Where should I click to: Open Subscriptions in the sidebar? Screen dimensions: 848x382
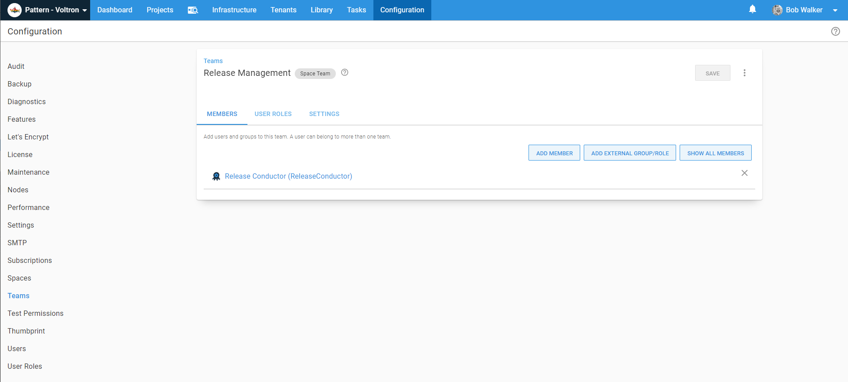(x=30, y=260)
